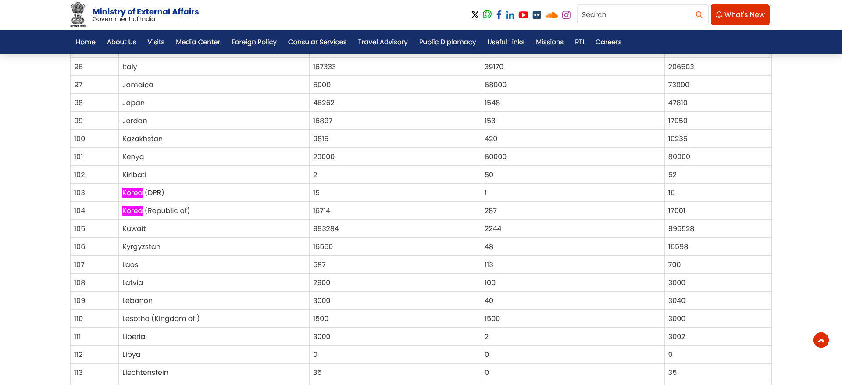Select the value 995528 for Kuwait
Viewport: 842px width, 385px height.
coord(681,229)
